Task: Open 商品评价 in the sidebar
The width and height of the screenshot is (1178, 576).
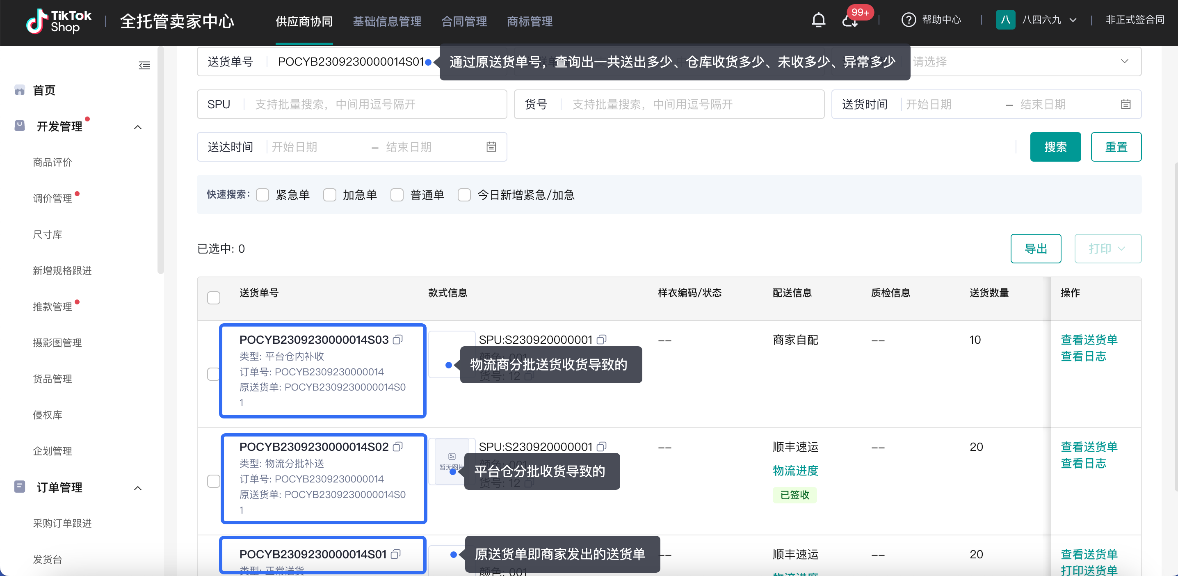Action: pos(52,162)
